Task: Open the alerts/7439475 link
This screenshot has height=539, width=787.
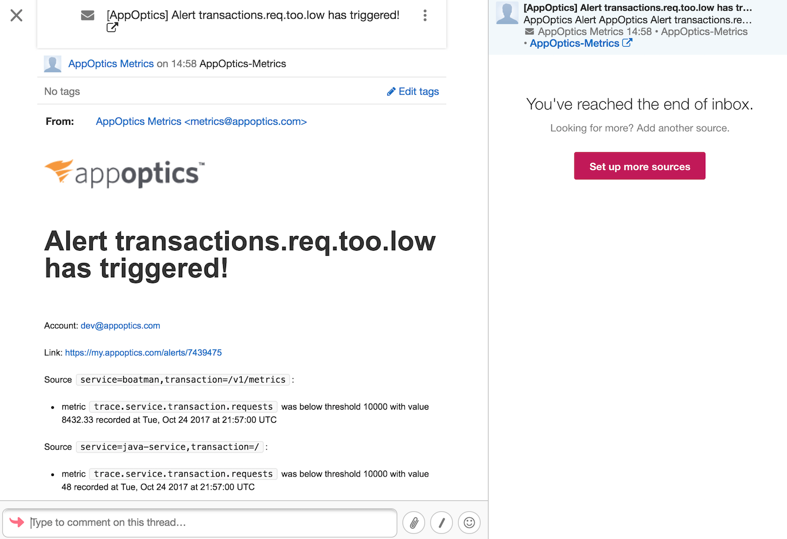Action: pos(143,353)
